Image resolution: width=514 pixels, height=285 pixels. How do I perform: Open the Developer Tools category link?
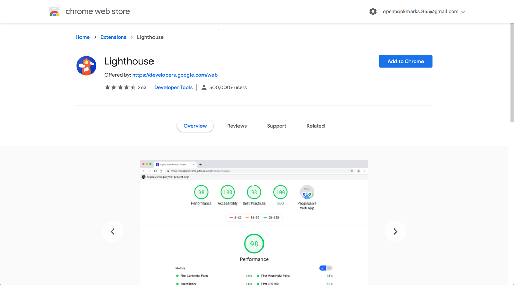[173, 87]
